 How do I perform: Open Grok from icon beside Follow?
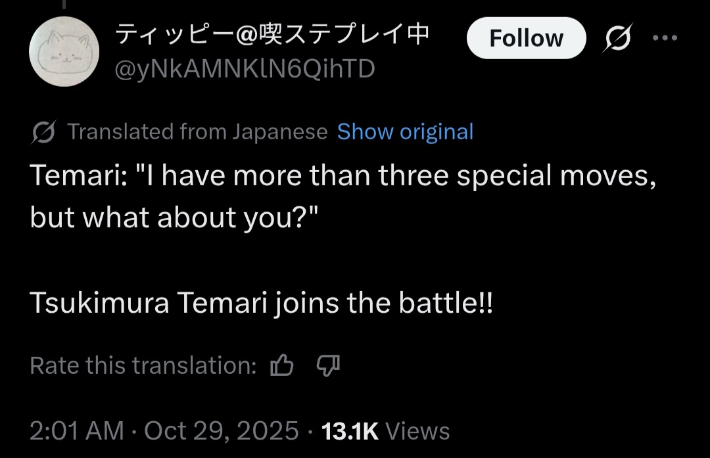coord(618,38)
